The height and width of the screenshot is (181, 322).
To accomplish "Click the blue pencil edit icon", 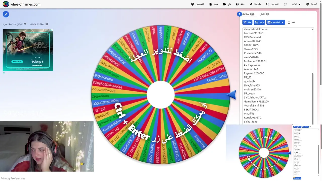I will tap(6, 14).
